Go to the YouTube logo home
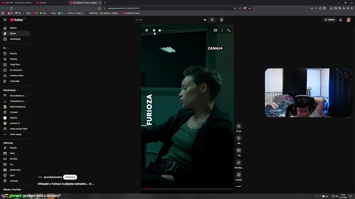Screen dimensions: 355x199 click(17, 20)
